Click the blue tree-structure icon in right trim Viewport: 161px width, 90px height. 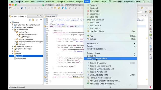click(x=151, y=46)
